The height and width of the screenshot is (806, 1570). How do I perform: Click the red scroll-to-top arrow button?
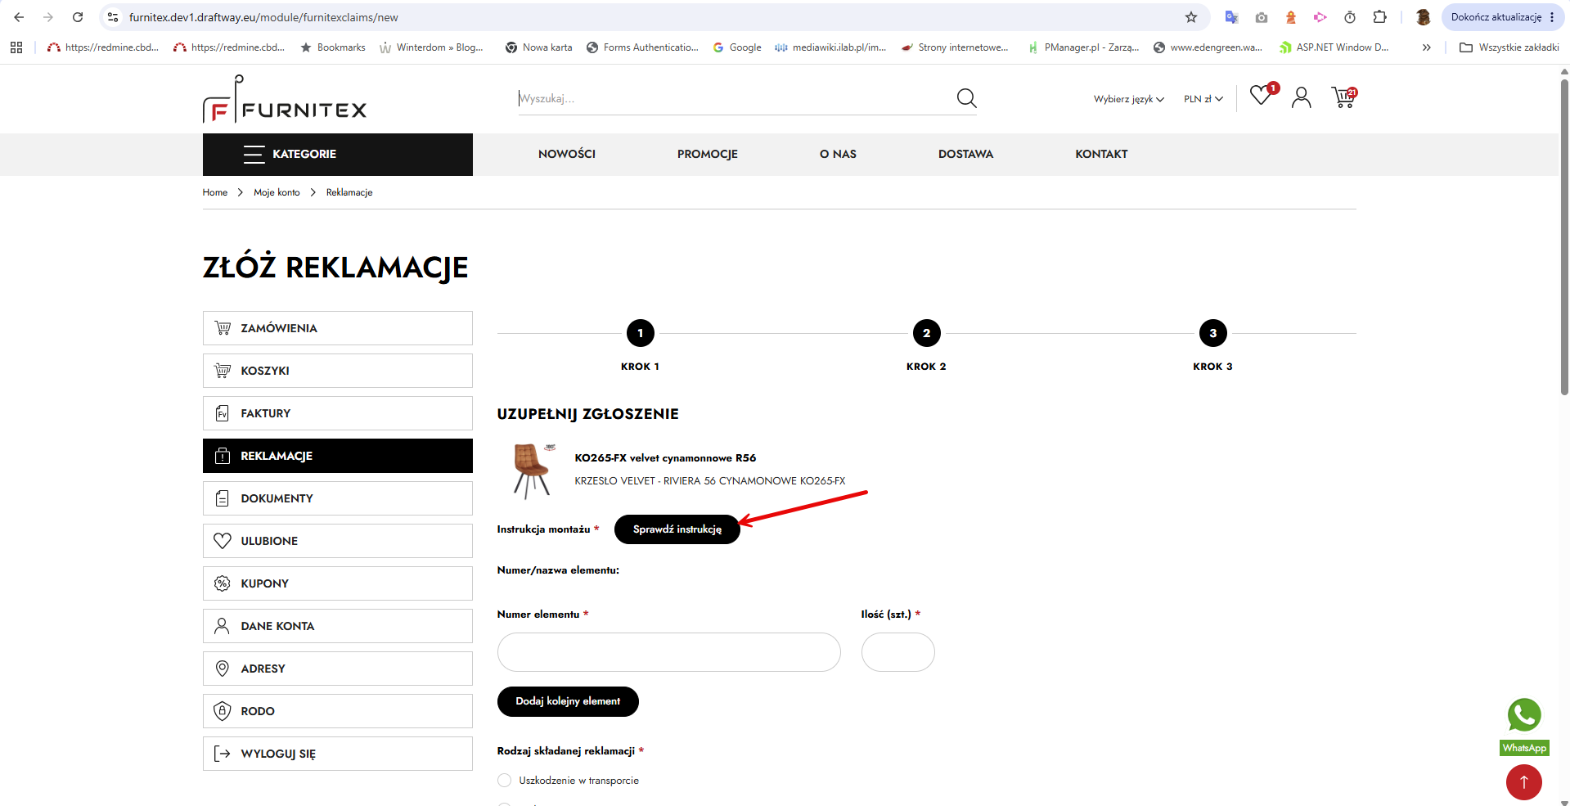pyautogui.click(x=1523, y=781)
